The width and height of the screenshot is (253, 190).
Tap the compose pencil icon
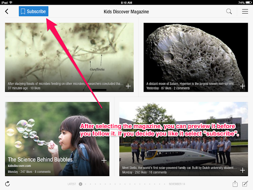click(x=245, y=184)
